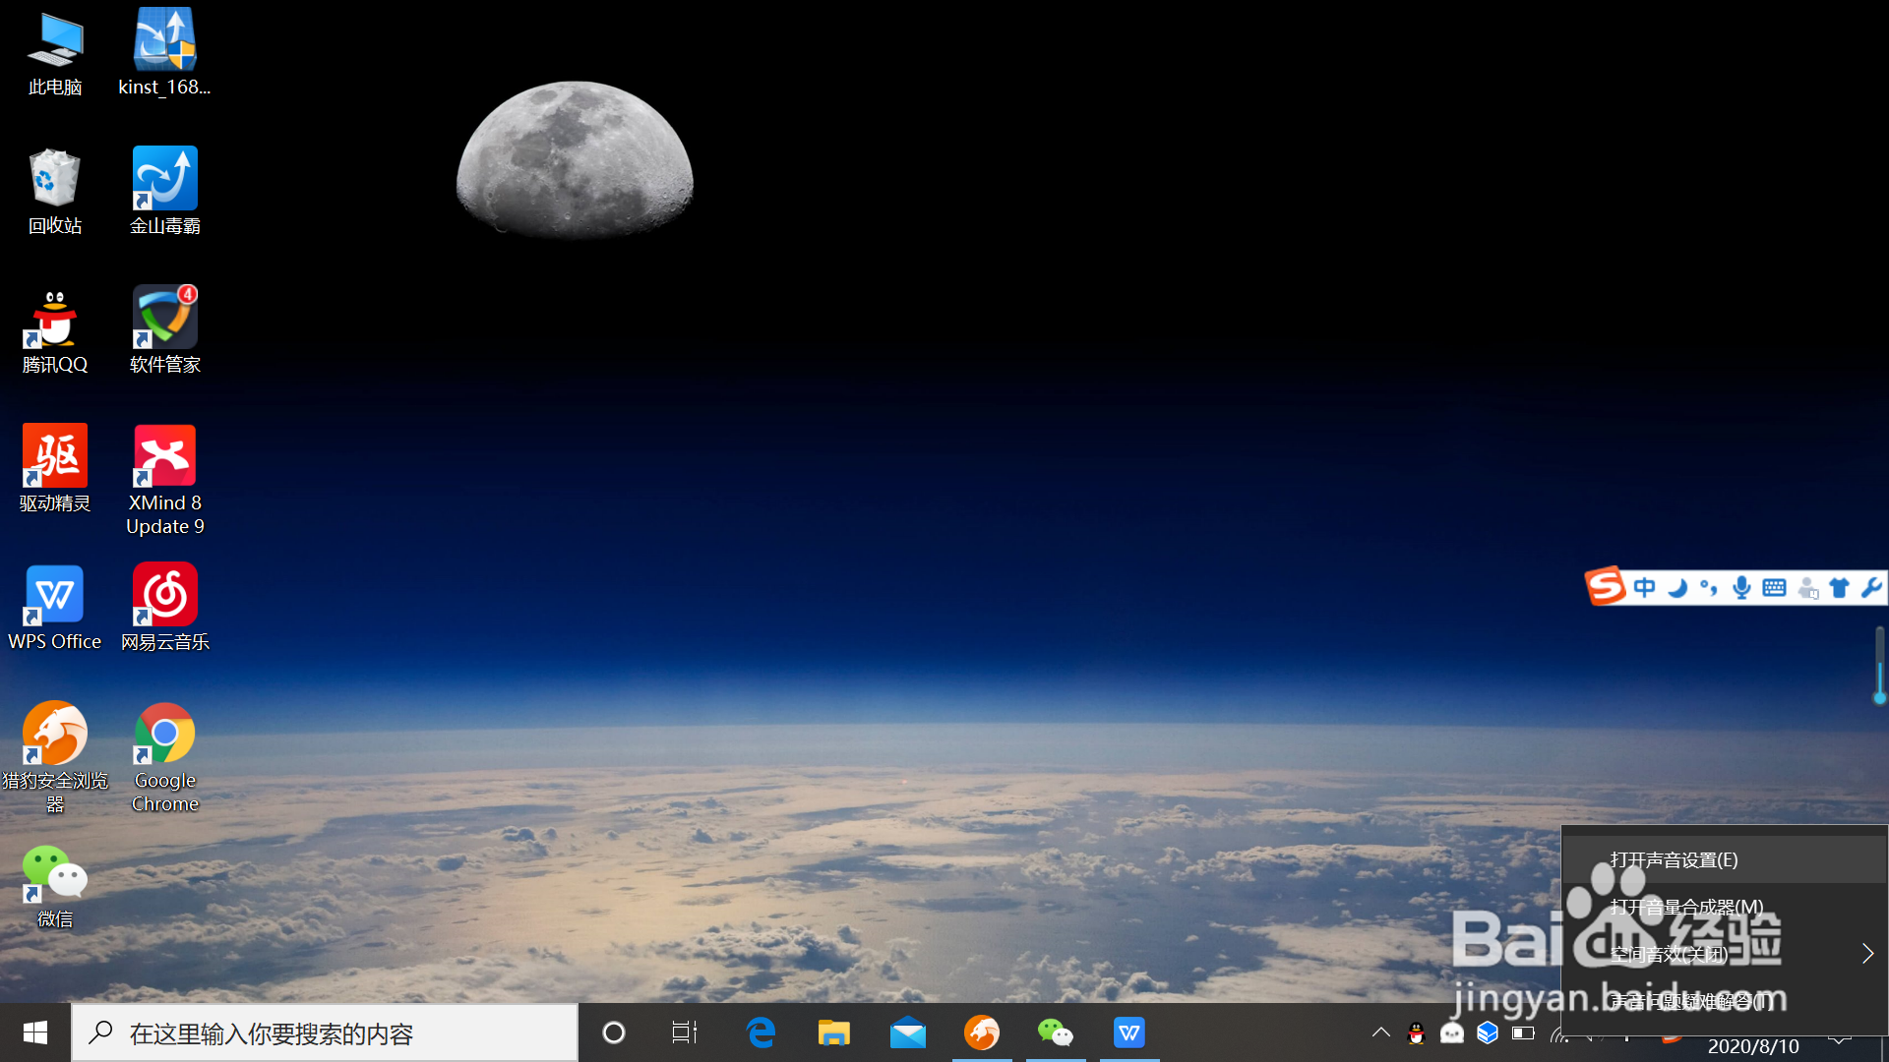Screen dimensions: 1889x1062
Task: Select the Google Chrome desktop shortcut
Action: pos(164,758)
